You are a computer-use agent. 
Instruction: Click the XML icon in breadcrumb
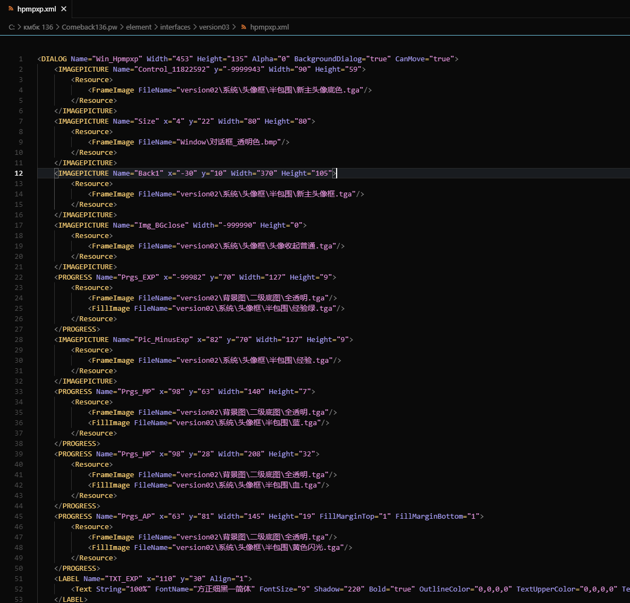click(x=244, y=27)
